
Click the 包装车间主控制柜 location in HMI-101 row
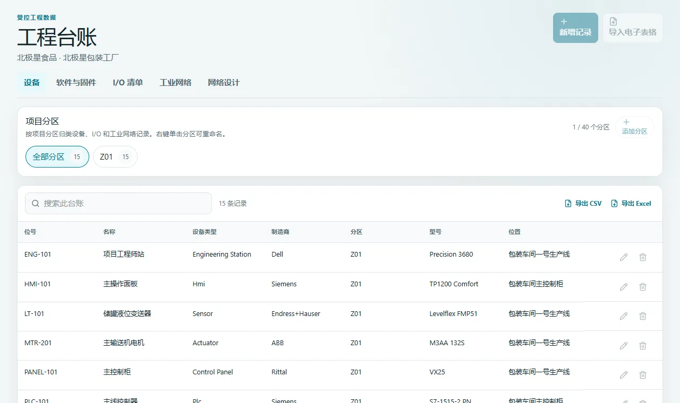click(x=535, y=284)
